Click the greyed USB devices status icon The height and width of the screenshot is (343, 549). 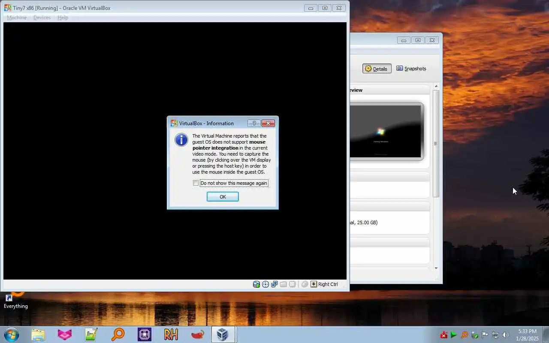293,284
